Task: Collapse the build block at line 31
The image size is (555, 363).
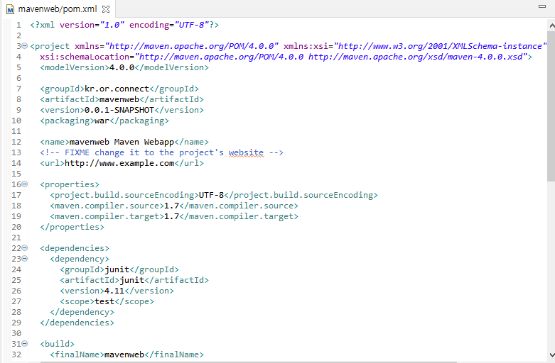Action: tap(24, 343)
